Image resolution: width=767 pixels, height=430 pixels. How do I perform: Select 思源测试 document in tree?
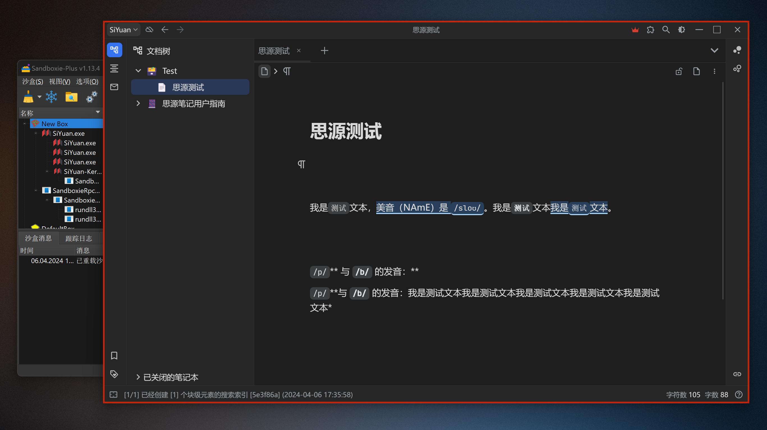click(x=188, y=87)
